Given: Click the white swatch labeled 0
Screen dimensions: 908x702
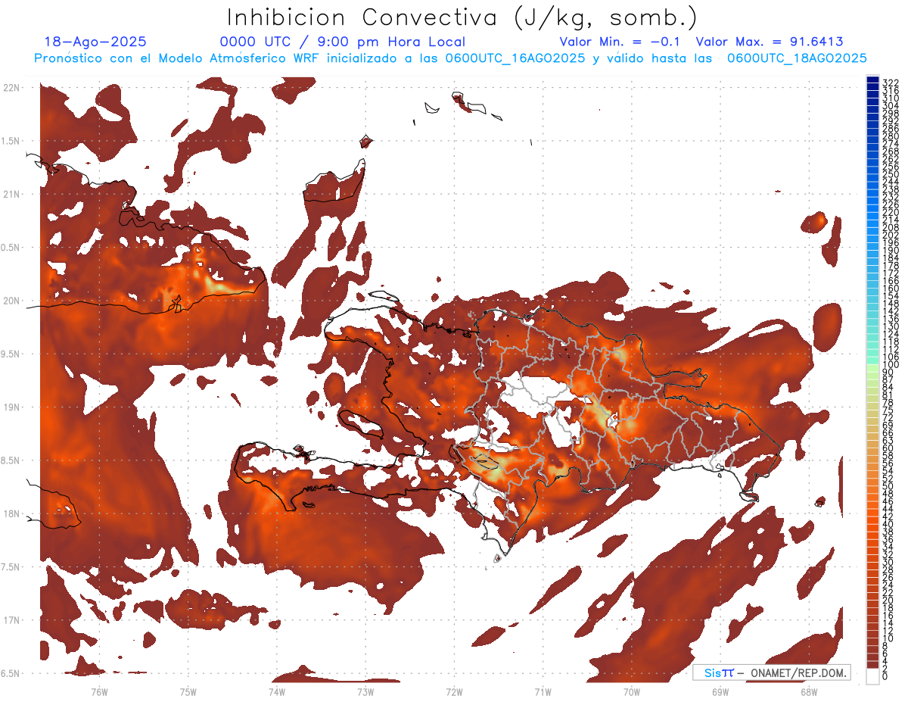Looking at the screenshot, I should pos(872,677).
